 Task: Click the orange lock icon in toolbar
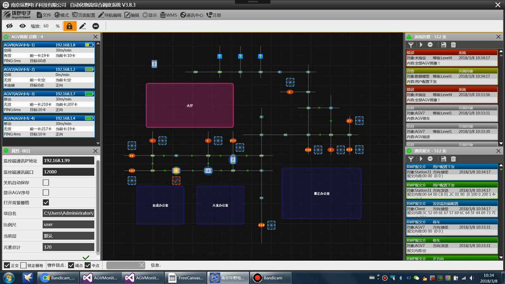pos(69,26)
